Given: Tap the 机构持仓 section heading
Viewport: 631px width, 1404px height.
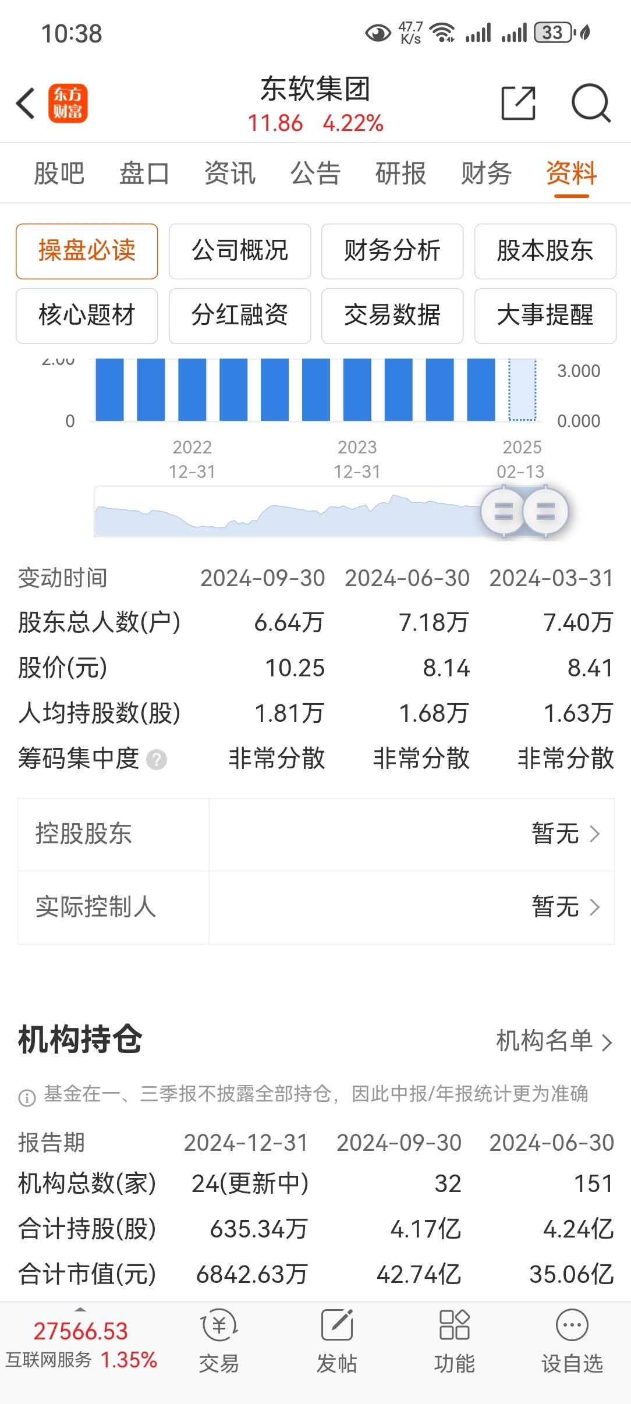Looking at the screenshot, I should point(80,1040).
